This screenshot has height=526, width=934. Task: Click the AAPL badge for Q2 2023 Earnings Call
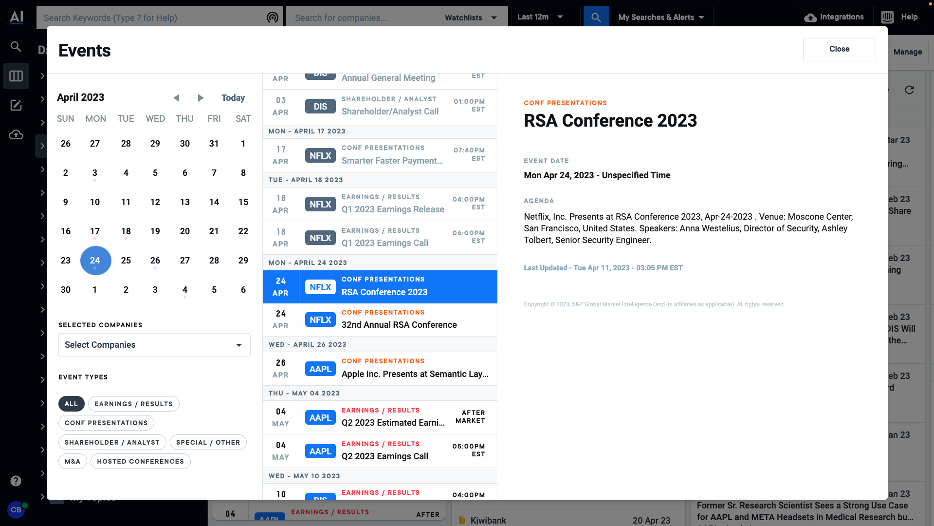click(320, 451)
